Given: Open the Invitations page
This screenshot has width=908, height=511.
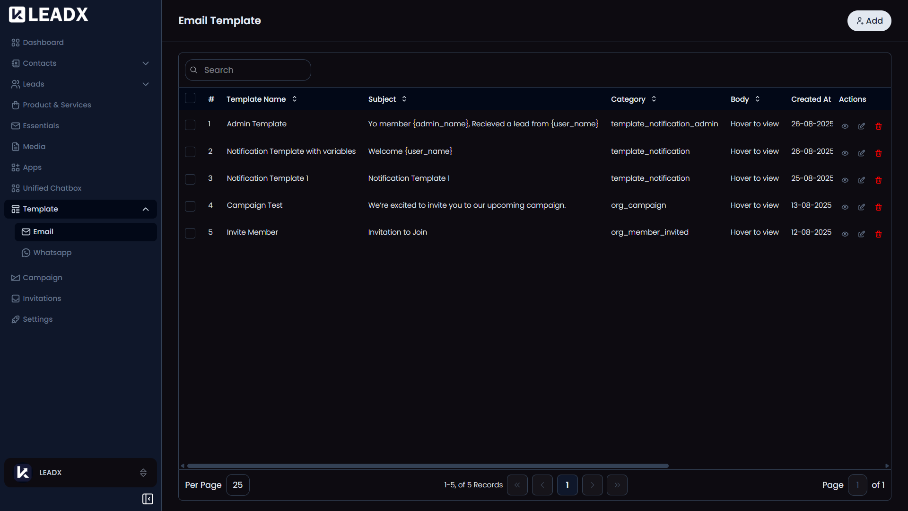Looking at the screenshot, I should pyautogui.click(x=41, y=298).
